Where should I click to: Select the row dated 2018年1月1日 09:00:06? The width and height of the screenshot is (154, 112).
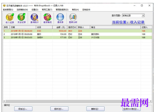[x=77, y=34]
